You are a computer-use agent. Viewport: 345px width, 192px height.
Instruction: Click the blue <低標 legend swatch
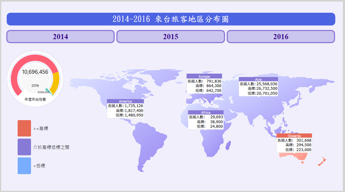pos(24,166)
